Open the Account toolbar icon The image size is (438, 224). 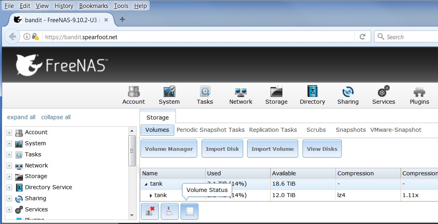133,95
